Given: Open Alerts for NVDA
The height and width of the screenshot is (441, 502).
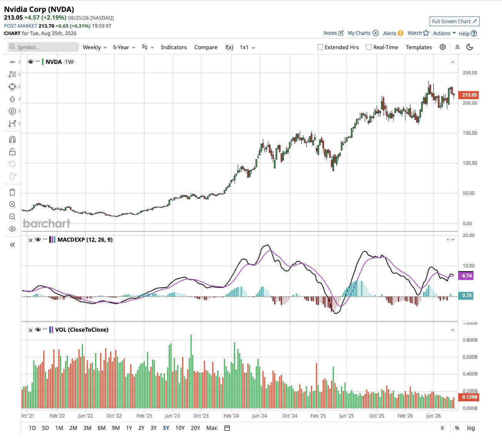Looking at the screenshot, I should [393, 33].
